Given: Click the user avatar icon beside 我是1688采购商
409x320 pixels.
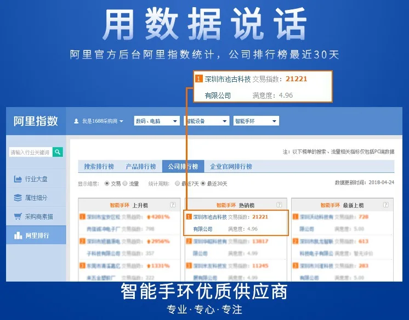Looking at the screenshot, I should coord(76,121).
